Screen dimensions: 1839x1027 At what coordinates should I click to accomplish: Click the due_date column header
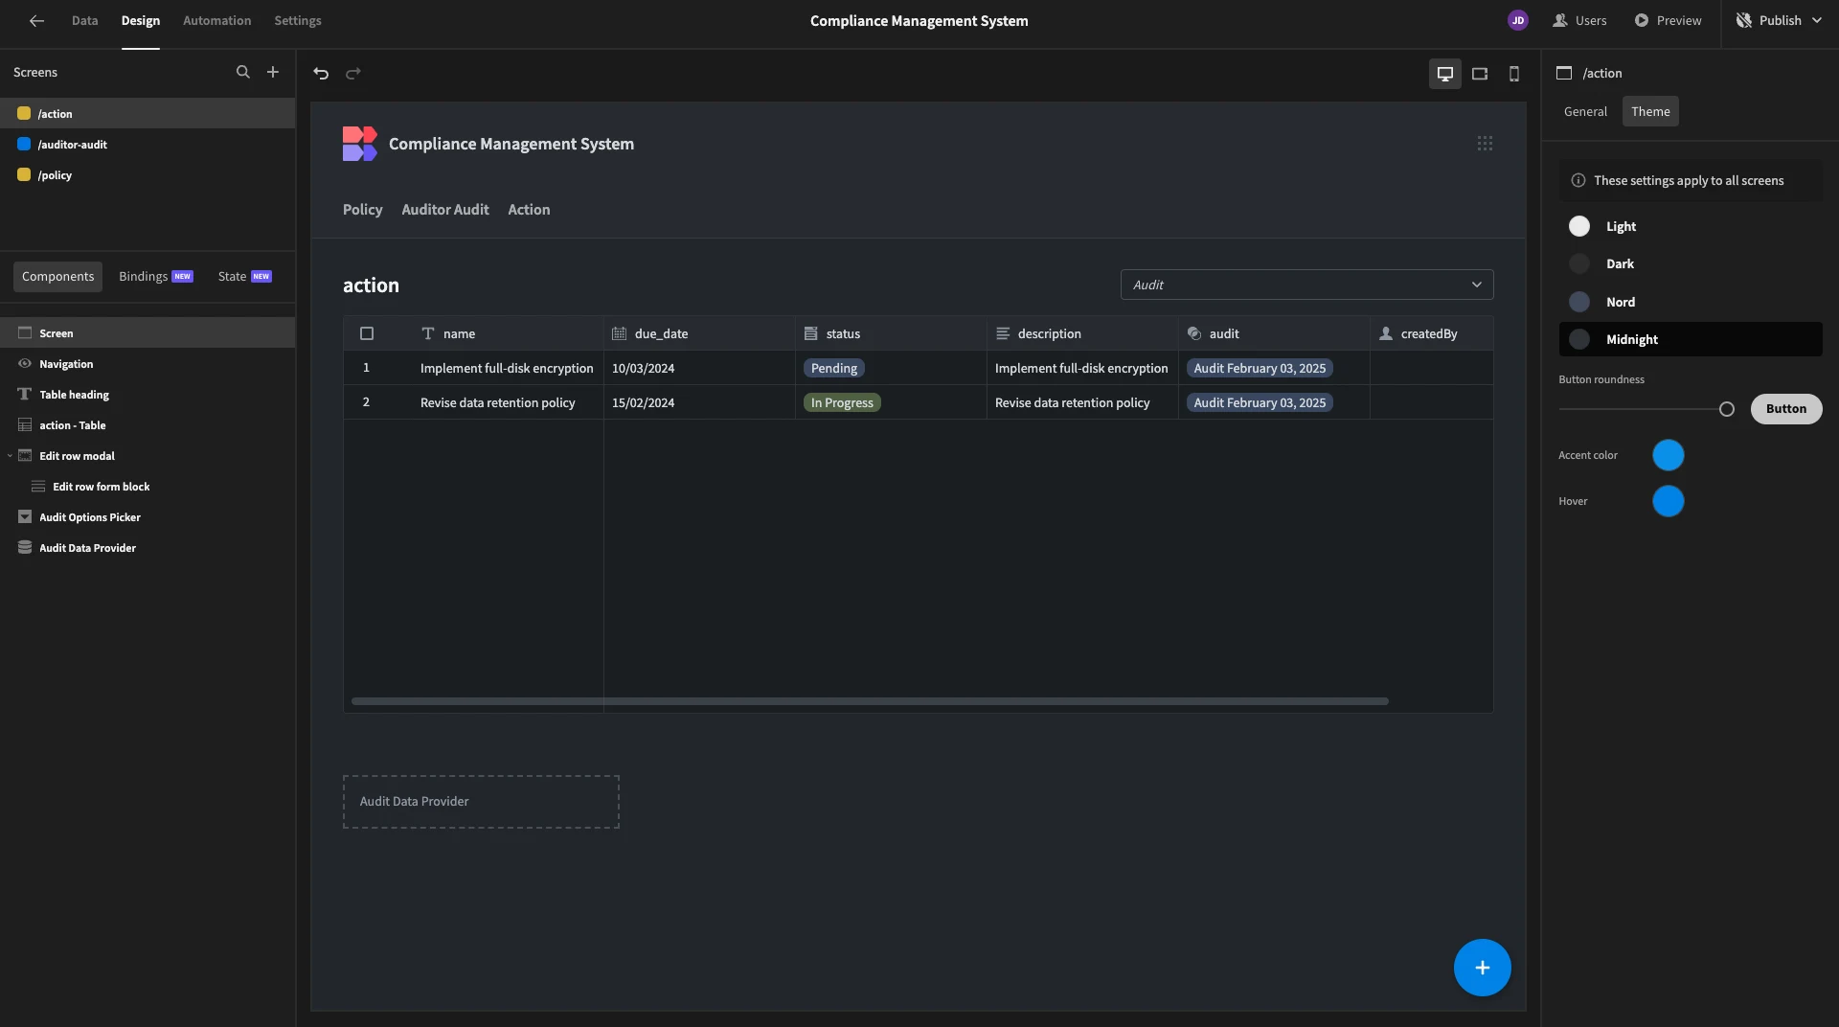[x=699, y=333]
